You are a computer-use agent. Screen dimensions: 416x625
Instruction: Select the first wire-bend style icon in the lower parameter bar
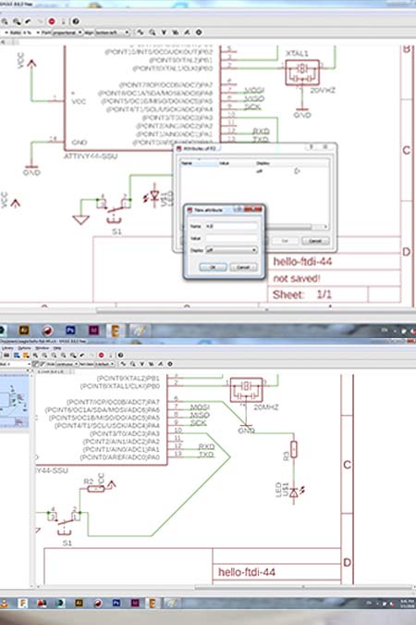[x=35, y=364]
